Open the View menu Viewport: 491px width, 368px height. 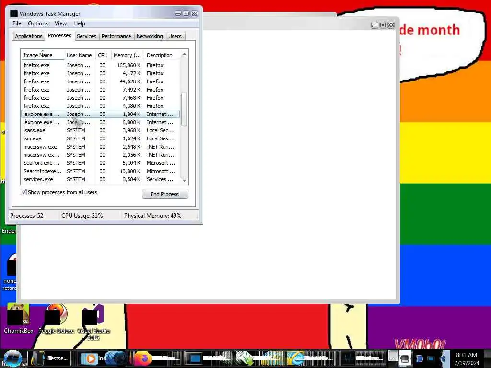tap(60, 23)
